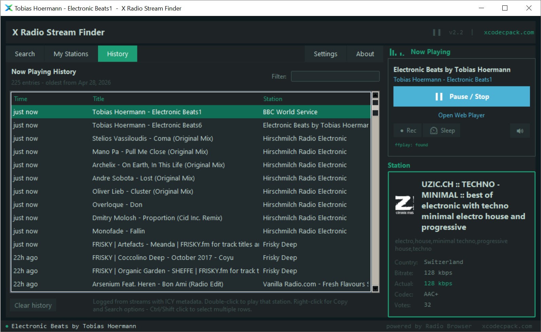Screen dimensions: 541x332
Task: Click the UZIC.CH station logo thumbnail
Action: [404, 205]
